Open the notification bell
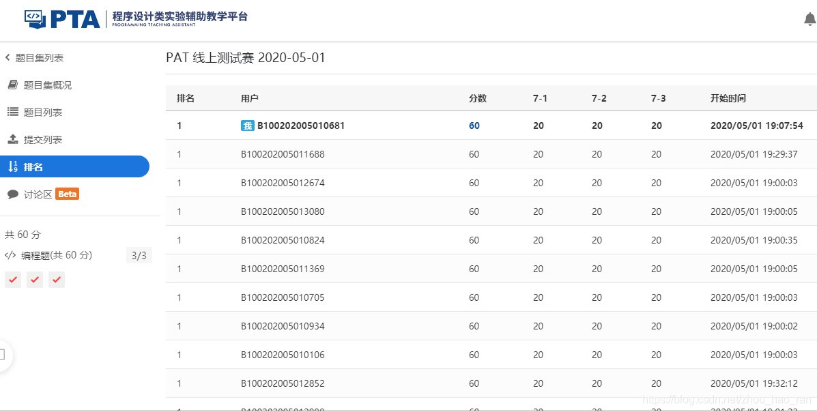 (809, 20)
